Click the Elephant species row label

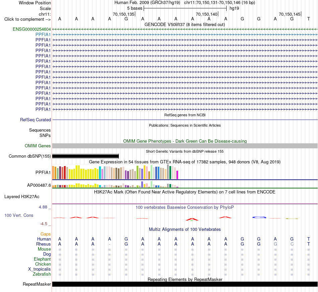click(42, 259)
